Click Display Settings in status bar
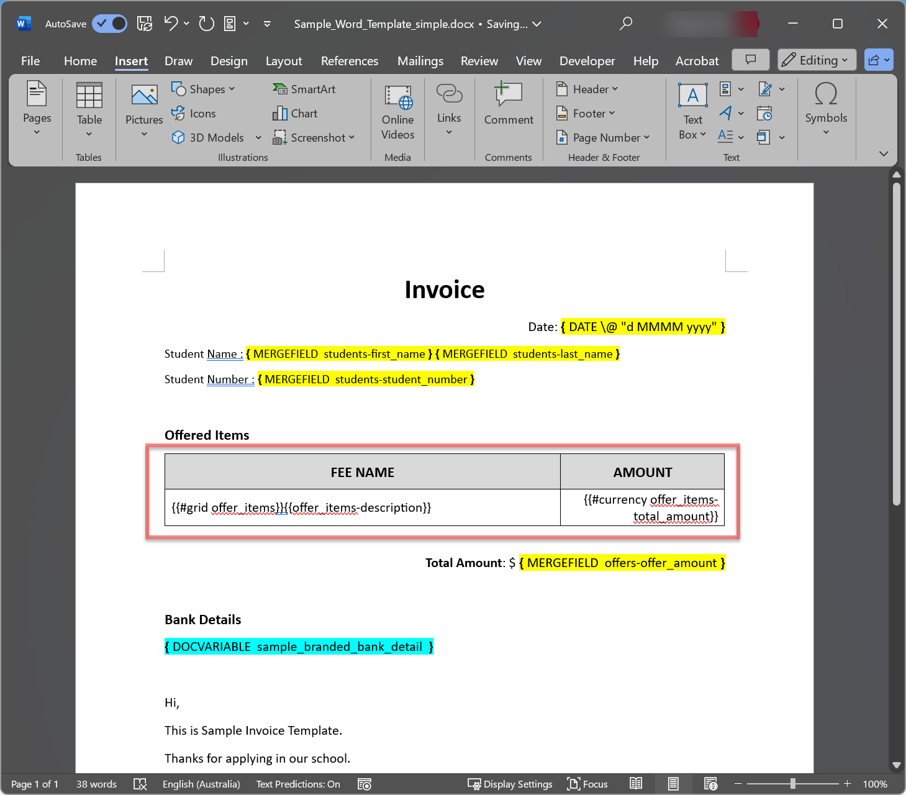The image size is (906, 795). click(x=510, y=784)
